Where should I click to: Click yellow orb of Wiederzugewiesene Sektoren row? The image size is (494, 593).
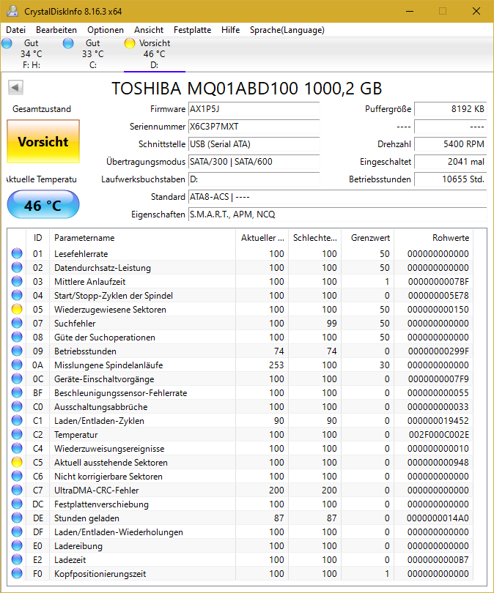coord(17,309)
